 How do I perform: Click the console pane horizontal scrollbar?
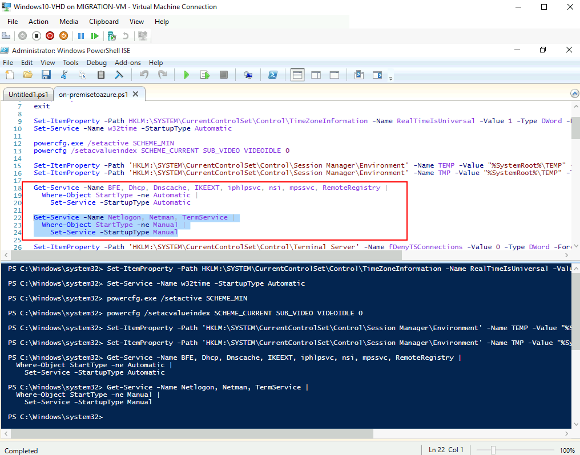pyautogui.click(x=191, y=433)
